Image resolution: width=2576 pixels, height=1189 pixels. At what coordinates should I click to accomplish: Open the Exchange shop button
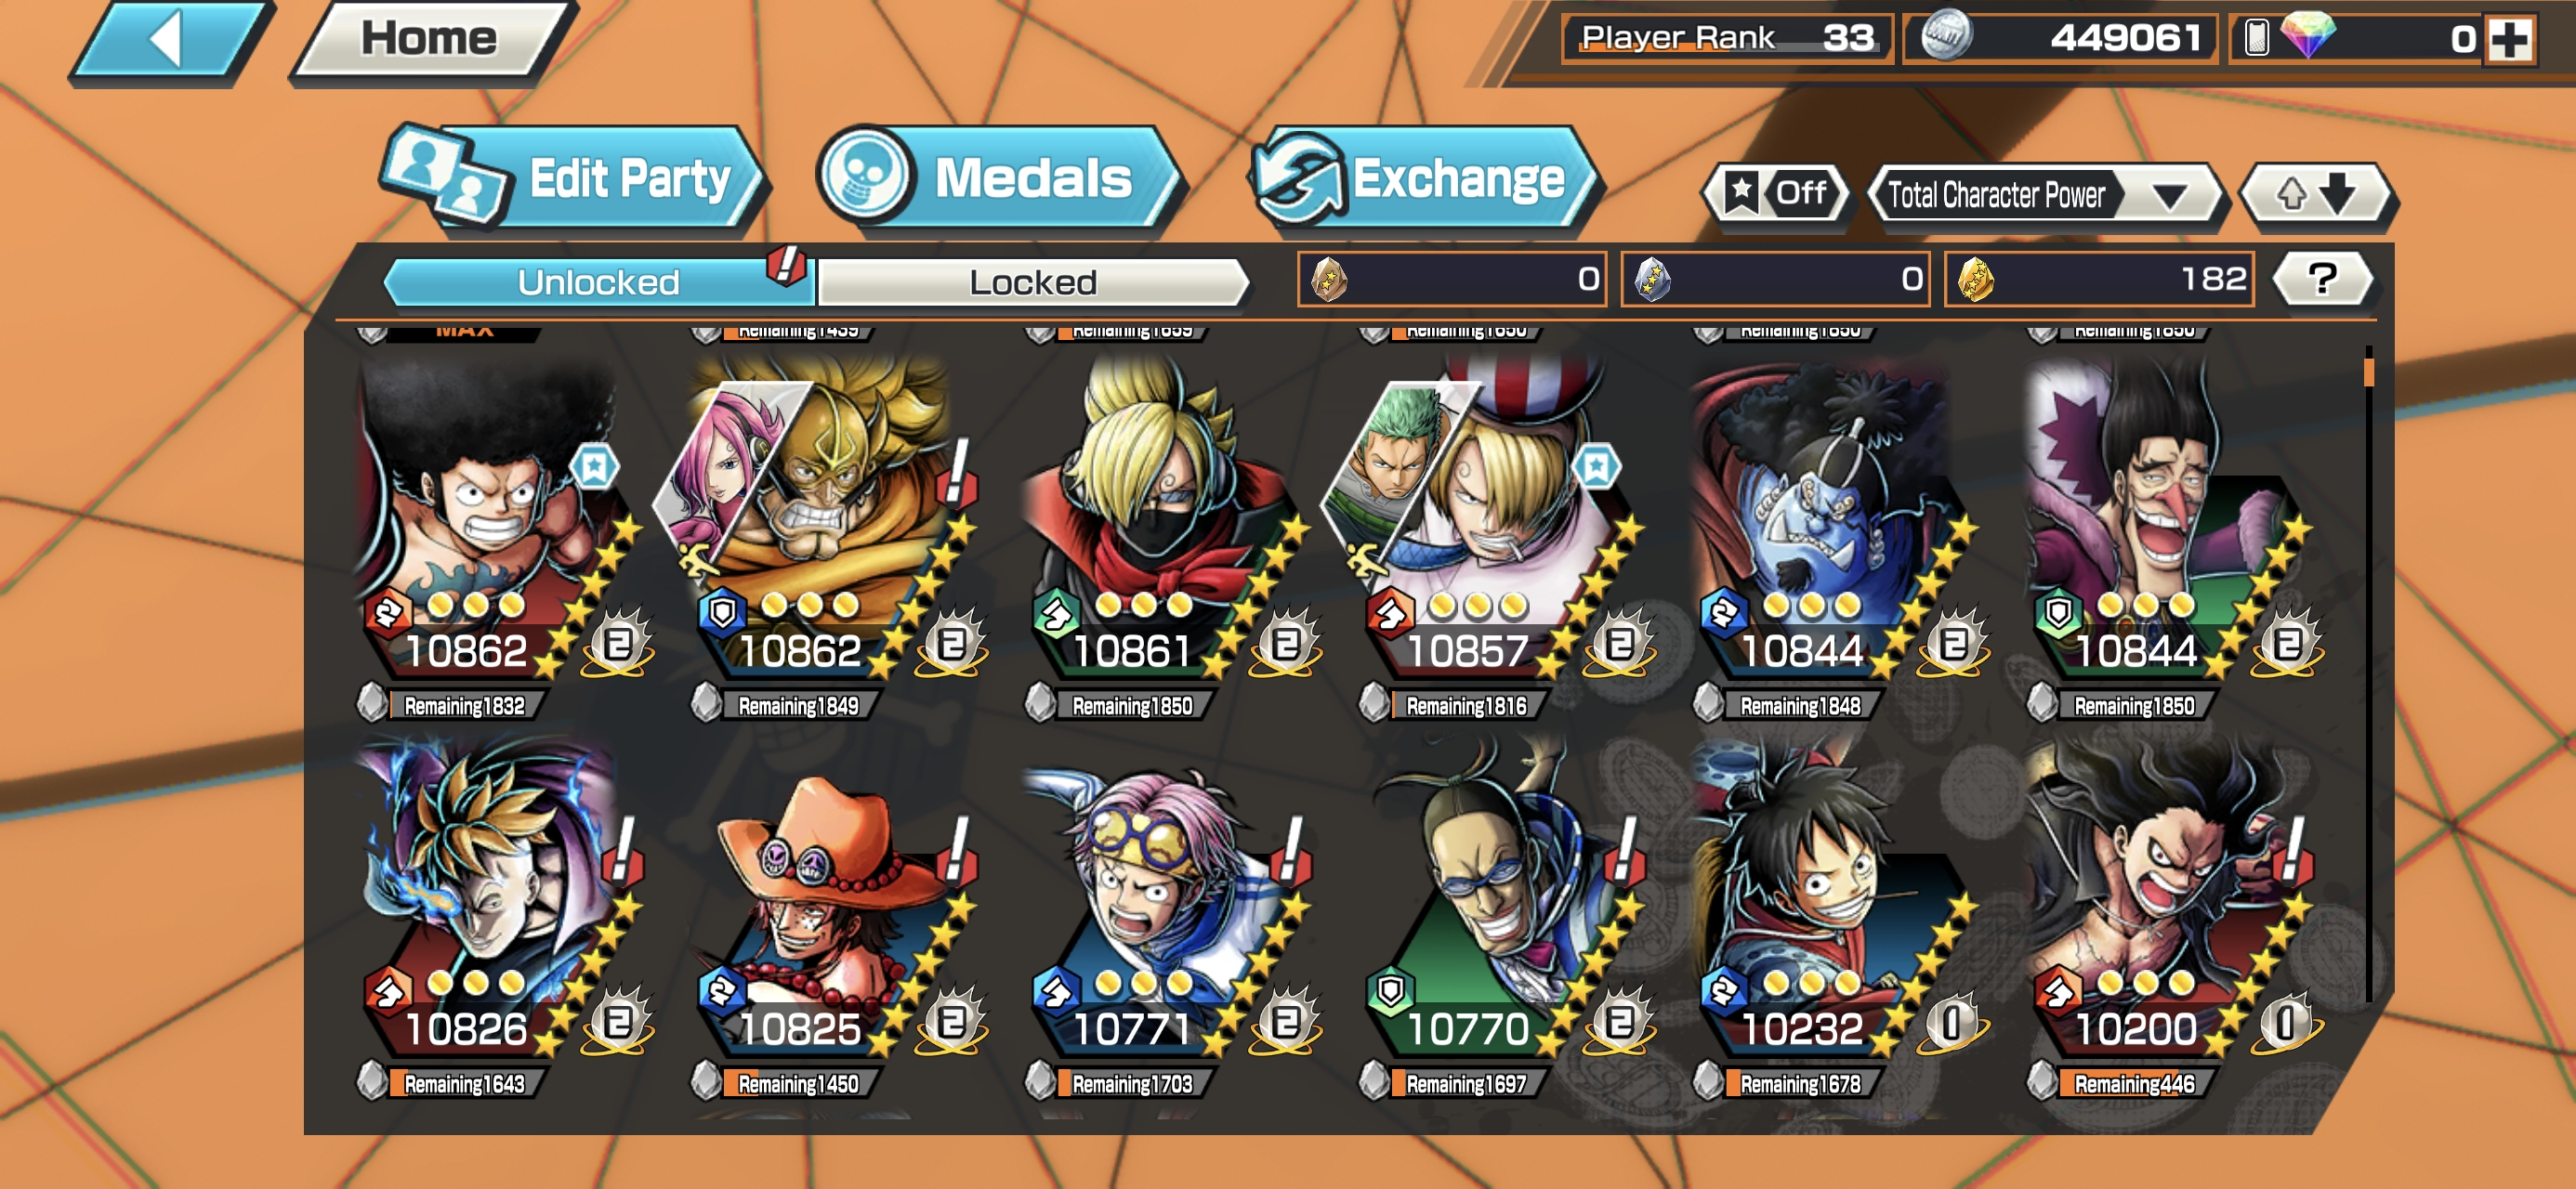click(x=1424, y=179)
